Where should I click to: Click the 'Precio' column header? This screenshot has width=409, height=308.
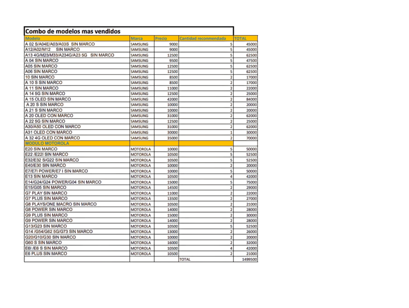pos(166,38)
